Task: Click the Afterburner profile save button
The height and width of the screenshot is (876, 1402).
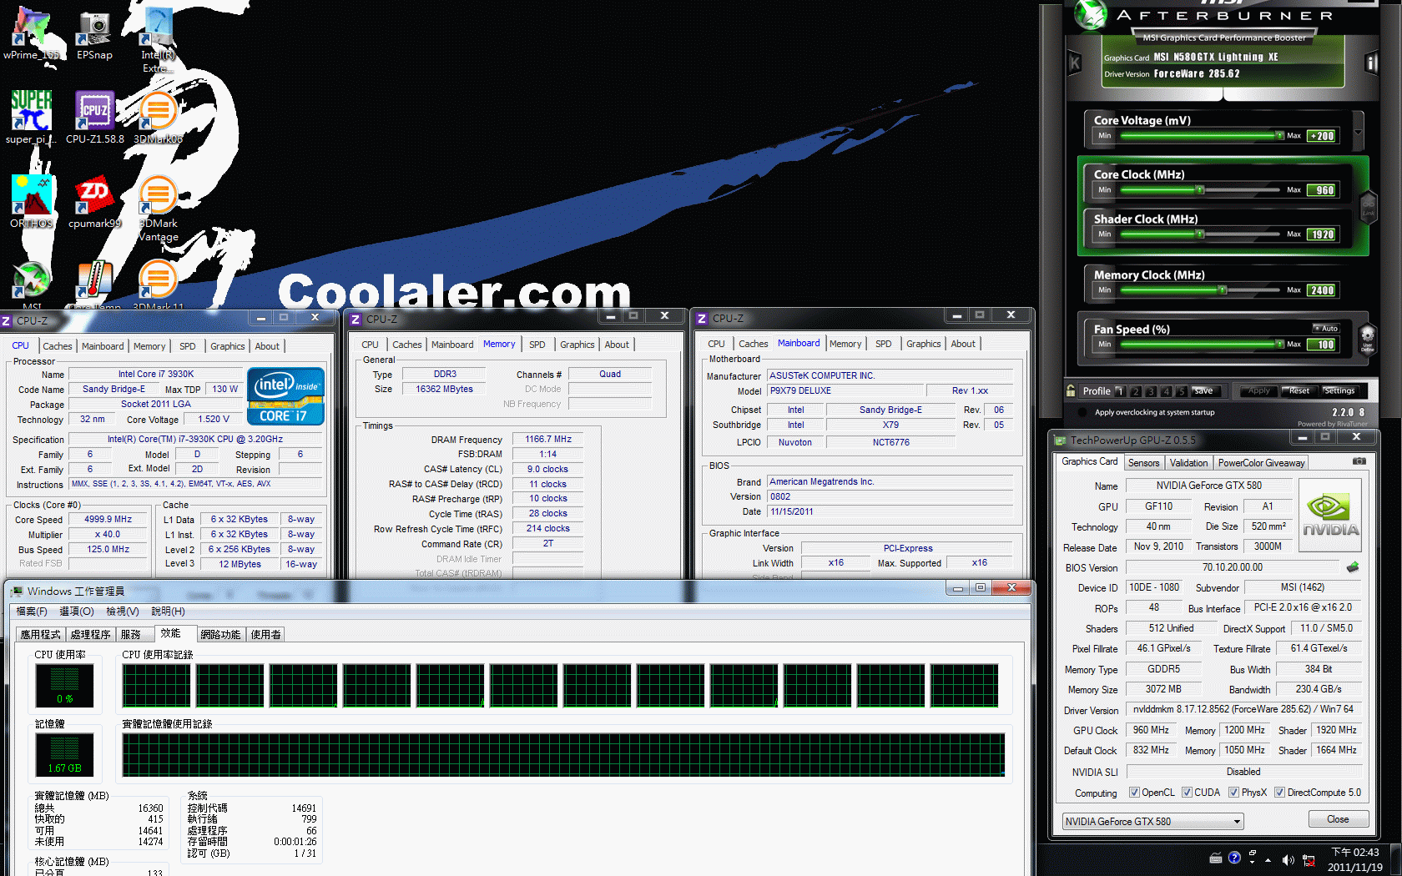Action: coord(1205,390)
